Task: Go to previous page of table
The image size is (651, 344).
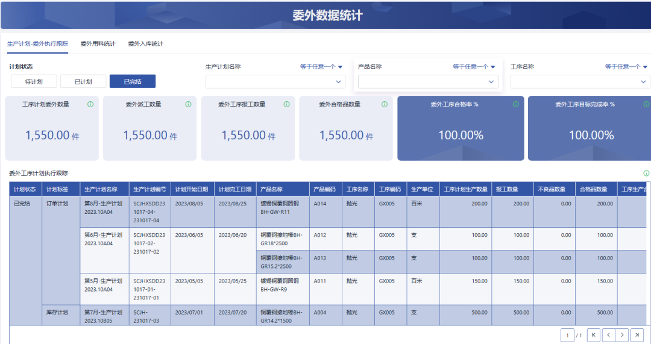Action: (x=608, y=335)
